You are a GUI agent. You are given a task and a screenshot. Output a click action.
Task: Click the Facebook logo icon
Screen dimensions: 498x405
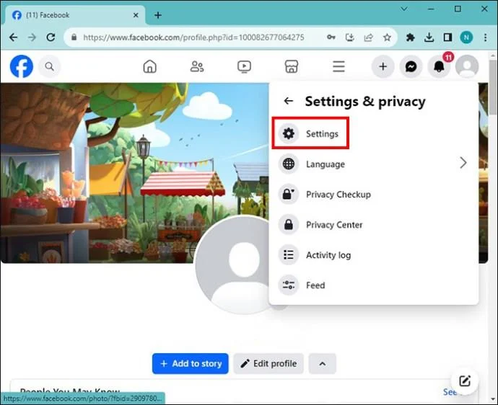(21, 66)
